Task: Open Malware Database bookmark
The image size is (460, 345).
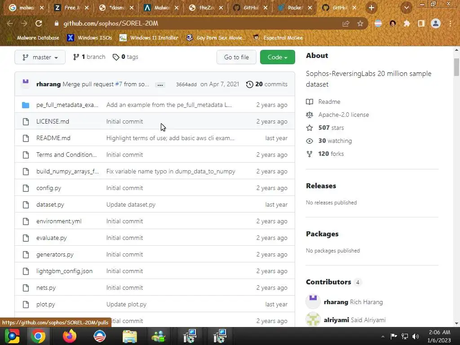Action: [x=34, y=38]
